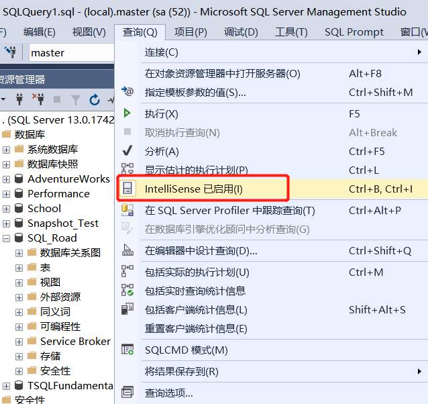Screen dimensions: 428x404
Task: Click the green Execute play icon
Action: tap(127, 113)
